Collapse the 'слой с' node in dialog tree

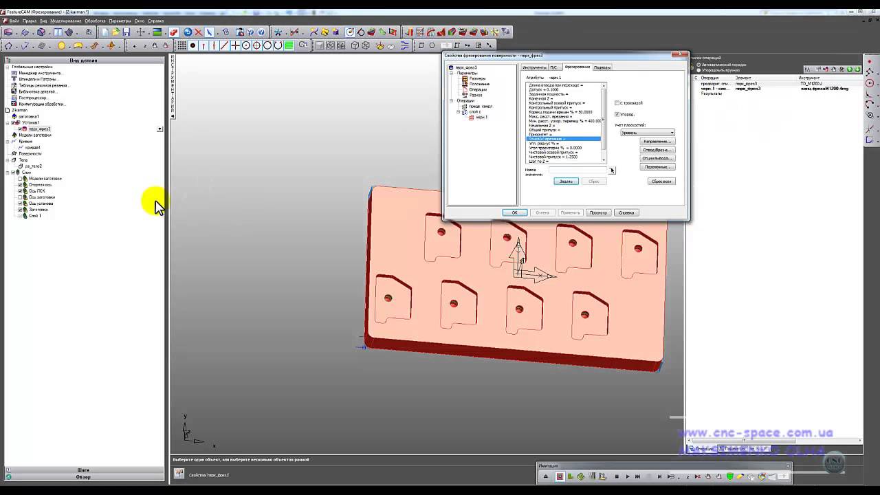(457, 111)
